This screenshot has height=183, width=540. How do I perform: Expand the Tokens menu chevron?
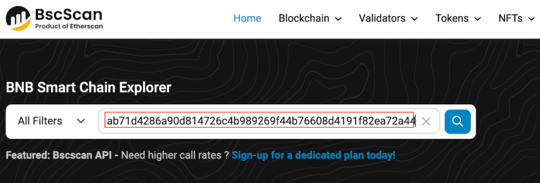(x=477, y=18)
